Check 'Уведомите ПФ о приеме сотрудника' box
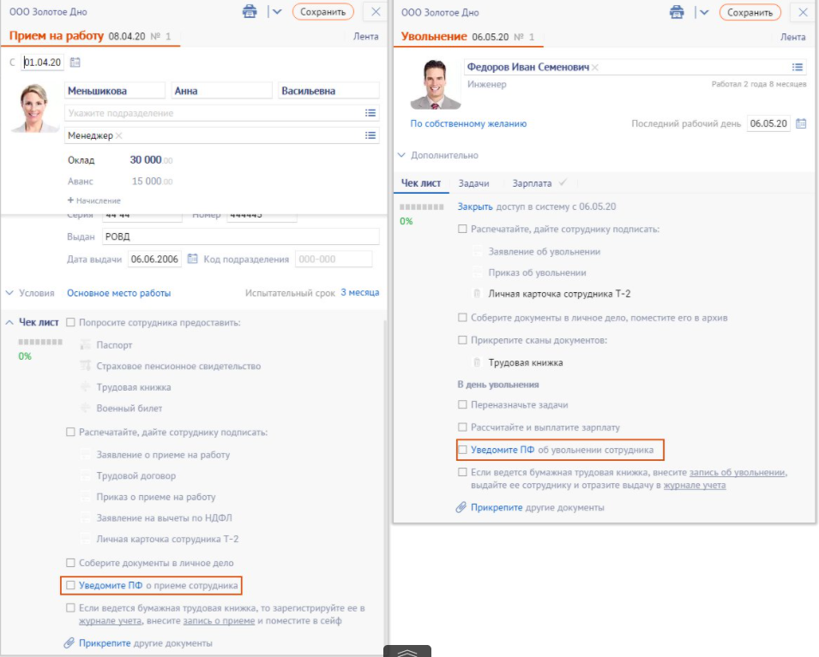Screen dimensions: 819x657 pyautogui.click(x=71, y=586)
